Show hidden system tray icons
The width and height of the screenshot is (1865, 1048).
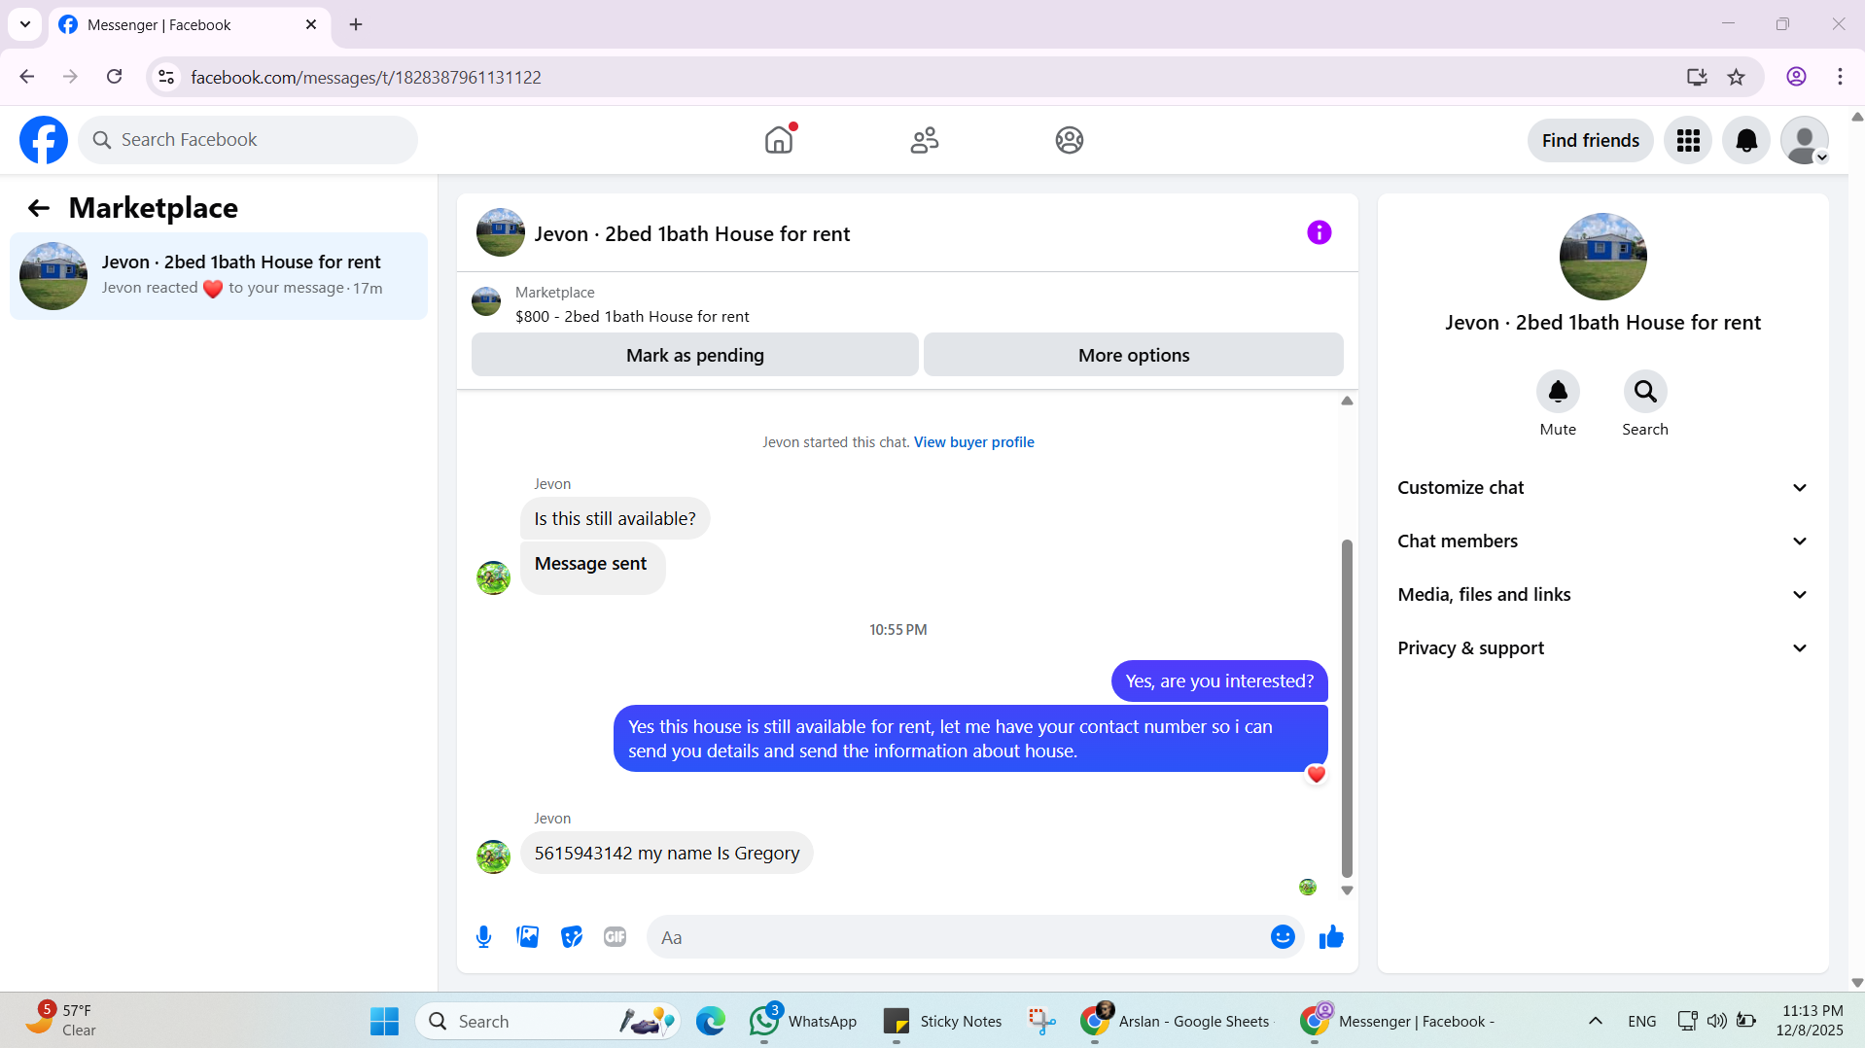tap(1595, 1021)
